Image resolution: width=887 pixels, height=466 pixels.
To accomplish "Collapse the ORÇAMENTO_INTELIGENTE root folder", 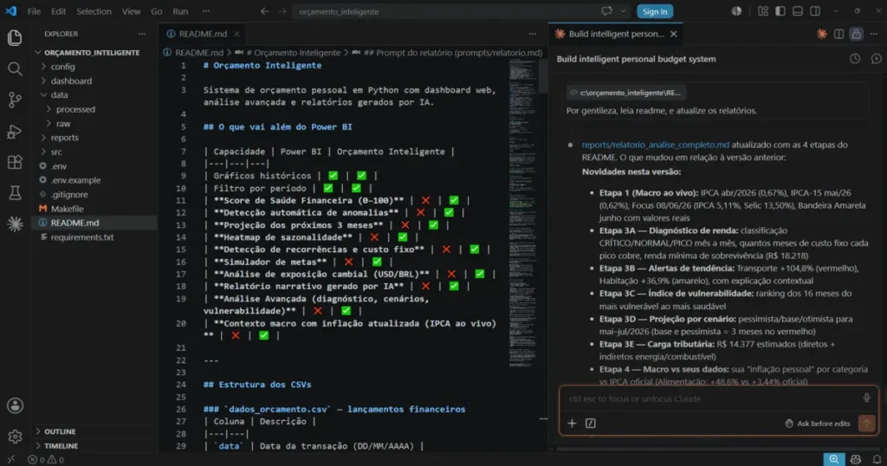I will pos(92,52).
